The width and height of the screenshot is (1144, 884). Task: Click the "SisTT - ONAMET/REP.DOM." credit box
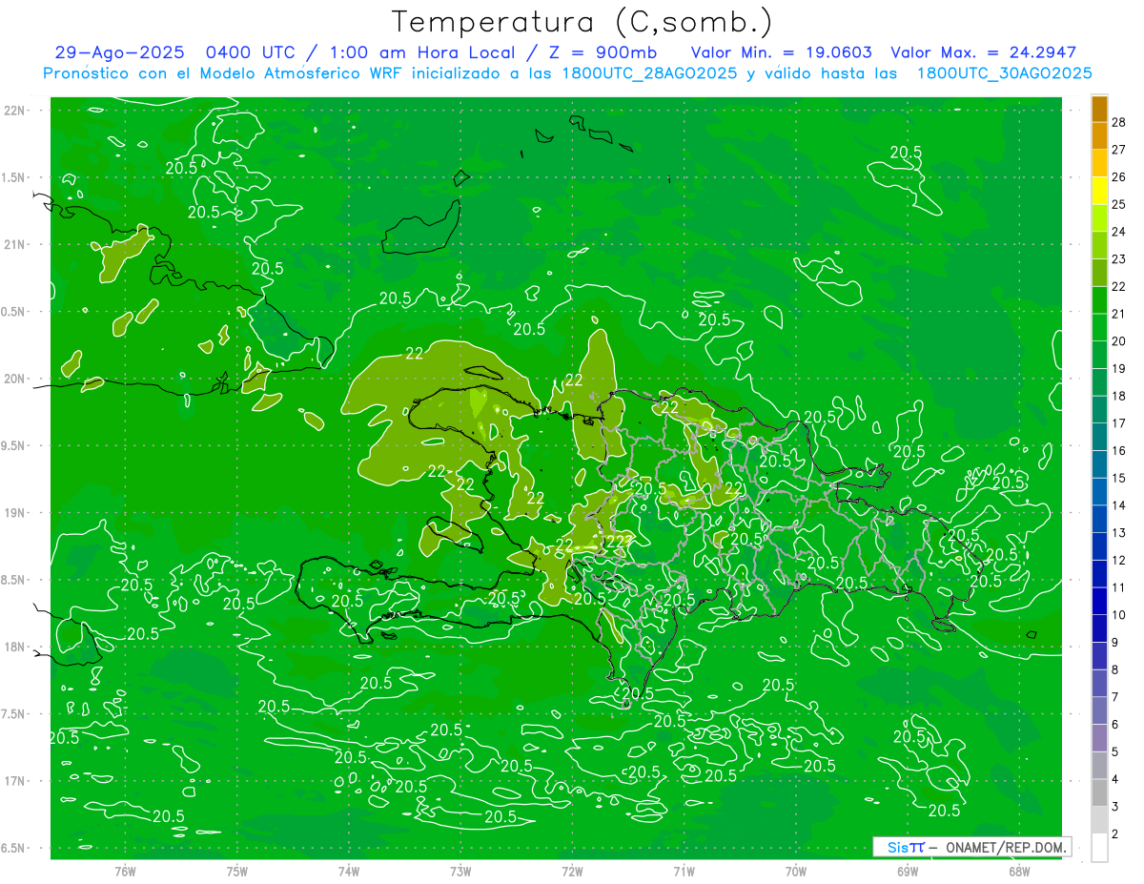pyautogui.click(x=972, y=847)
